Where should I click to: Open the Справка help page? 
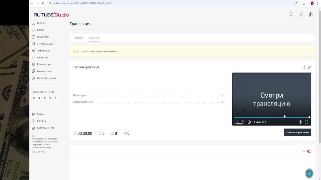[39, 121]
